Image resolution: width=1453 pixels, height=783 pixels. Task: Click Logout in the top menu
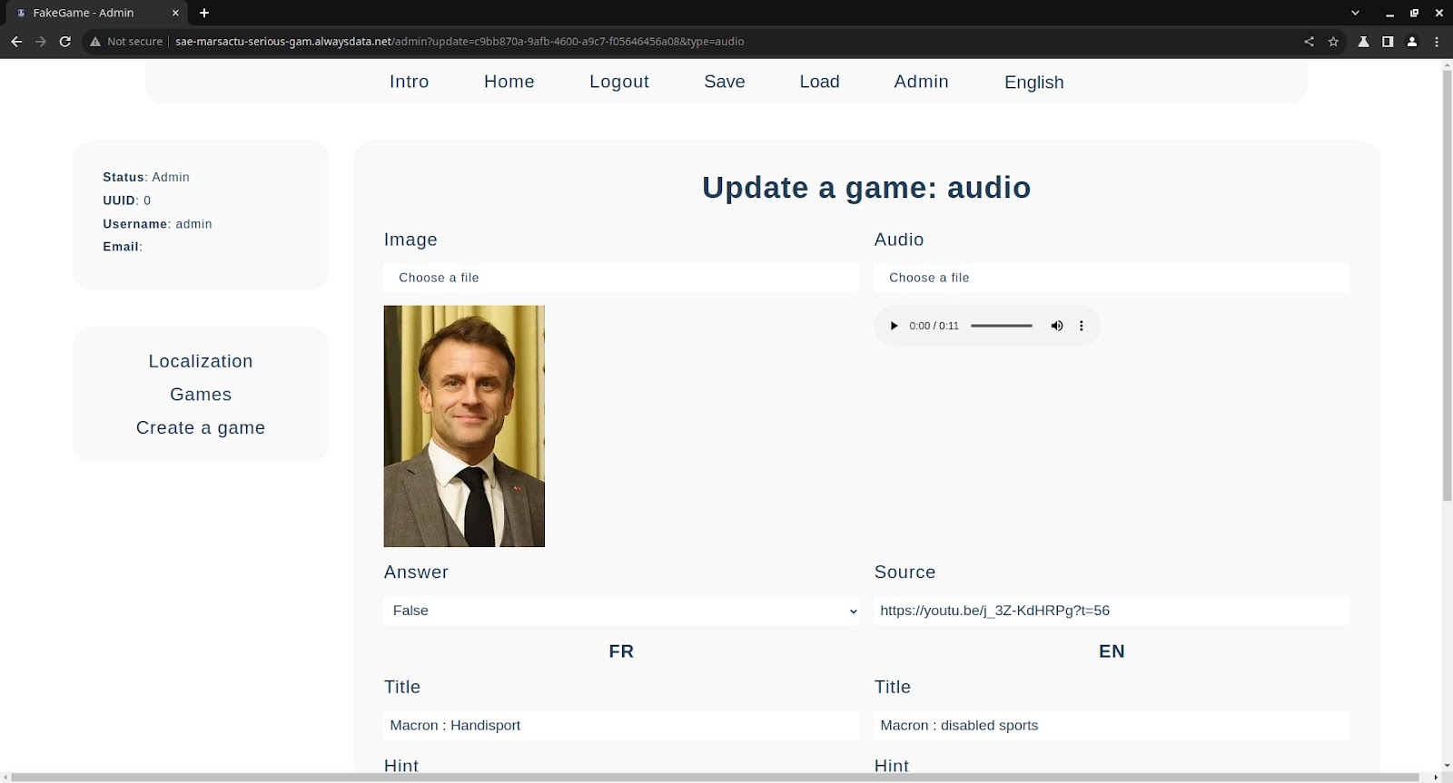point(619,82)
